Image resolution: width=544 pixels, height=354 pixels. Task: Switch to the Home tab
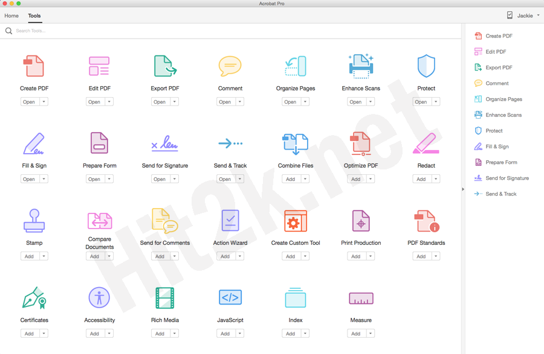pyautogui.click(x=11, y=16)
